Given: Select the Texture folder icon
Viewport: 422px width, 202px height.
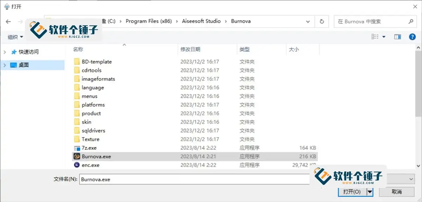Looking at the screenshot, I should [77, 139].
